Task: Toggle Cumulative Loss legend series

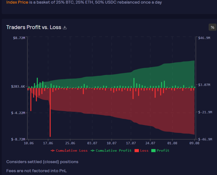Action: 69,150
